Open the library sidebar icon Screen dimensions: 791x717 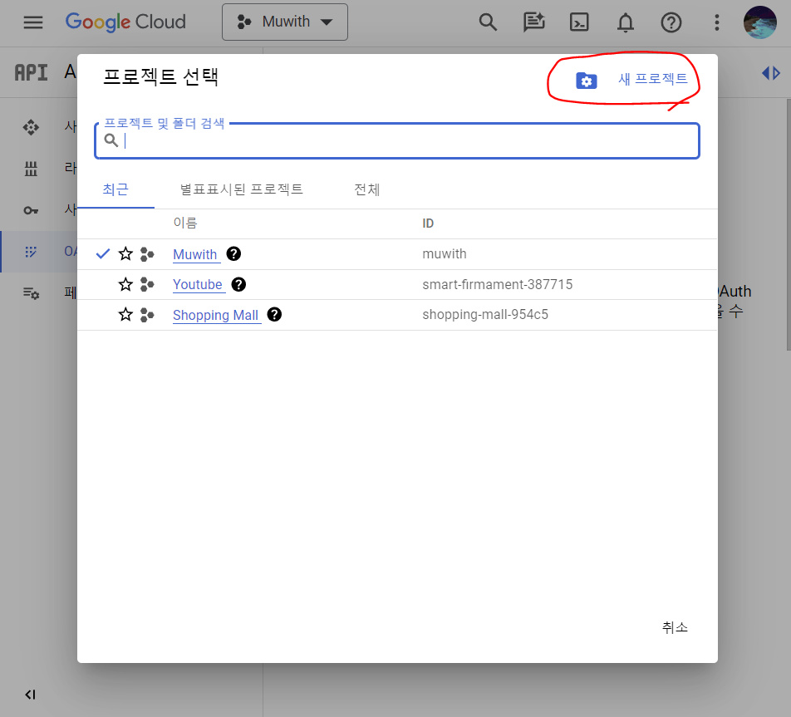[x=31, y=169]
